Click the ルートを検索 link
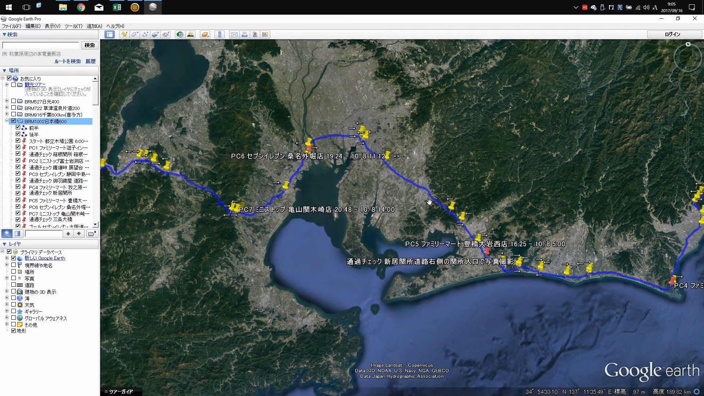Screen dimensions: 704x396 (x=67, y=61)
